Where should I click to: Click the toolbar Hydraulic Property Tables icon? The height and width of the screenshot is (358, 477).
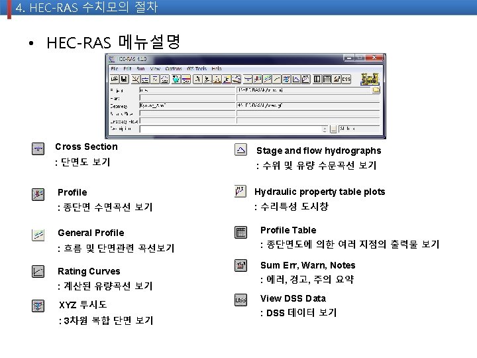coord(305,80)
